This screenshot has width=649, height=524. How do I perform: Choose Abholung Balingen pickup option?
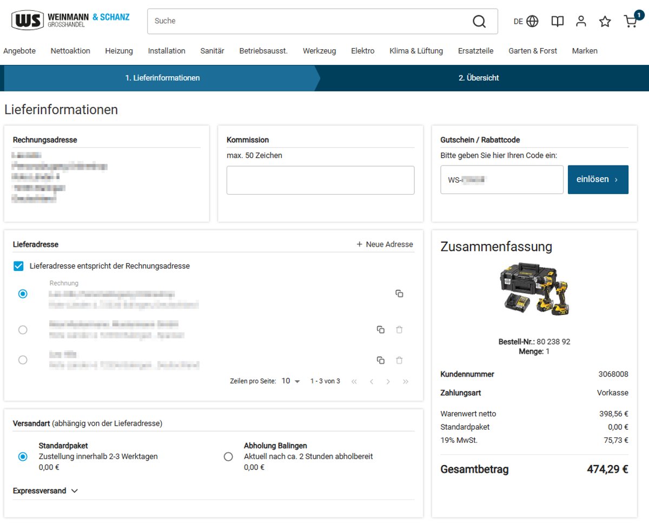[228, 456]
